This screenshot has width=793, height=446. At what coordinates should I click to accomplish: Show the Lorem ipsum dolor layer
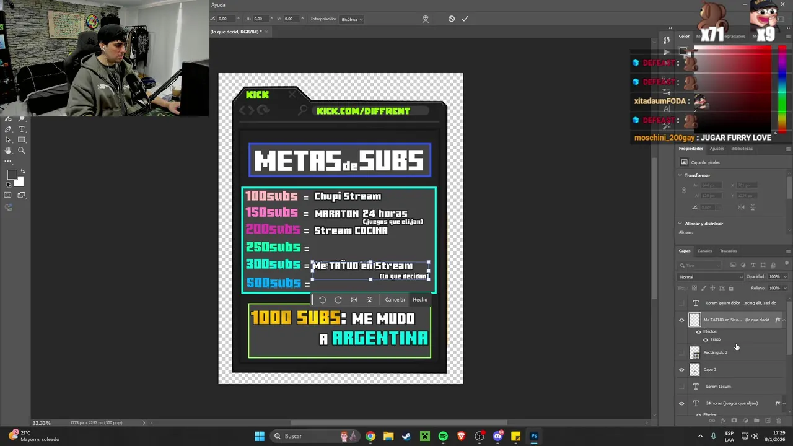pos(682,303)
